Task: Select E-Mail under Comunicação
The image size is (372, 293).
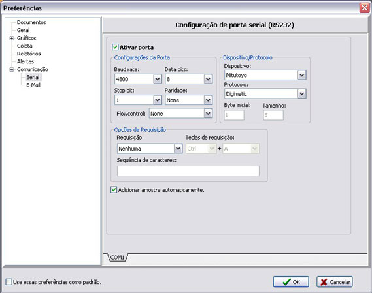Action: 33,85
